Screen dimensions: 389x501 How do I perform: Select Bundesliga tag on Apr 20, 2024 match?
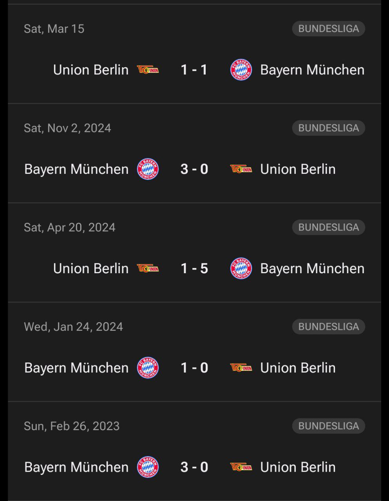click(329, 227)
